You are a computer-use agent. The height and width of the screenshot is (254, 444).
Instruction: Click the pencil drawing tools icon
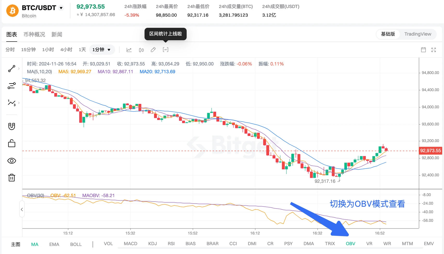[153, 50]
